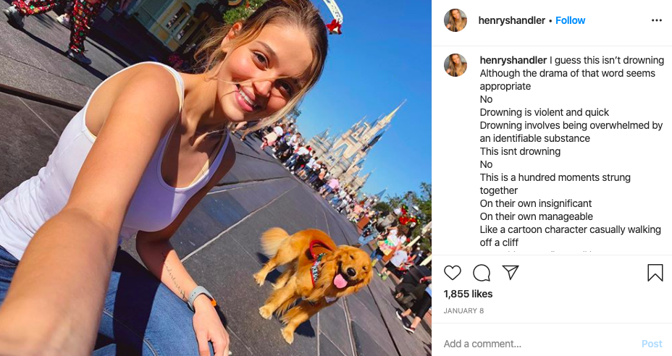The width and height of the screenshot is (672, 356).
Task: Save the post using the bookmark icon
Action: (655, 273)
